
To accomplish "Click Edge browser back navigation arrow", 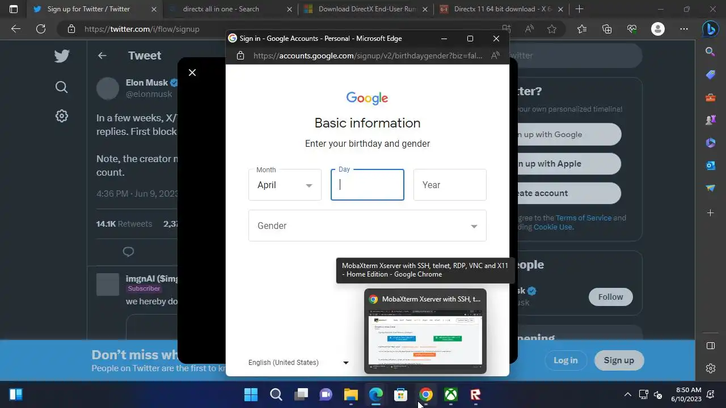I will [16, 29].
